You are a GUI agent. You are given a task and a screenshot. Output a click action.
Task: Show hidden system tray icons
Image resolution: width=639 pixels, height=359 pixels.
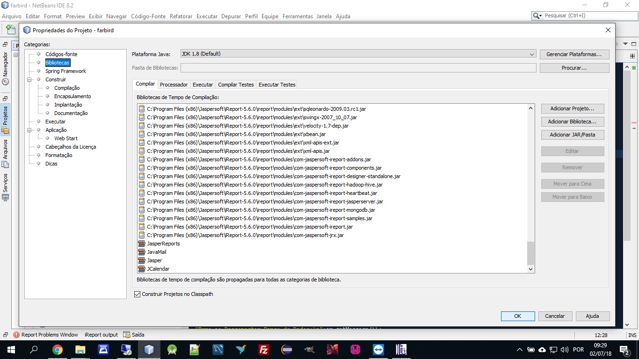click(x=519, y=350)
